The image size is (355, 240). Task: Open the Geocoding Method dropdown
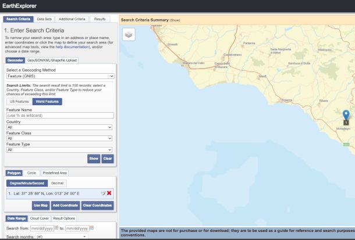pyautogui.click(x=60, y=76)
